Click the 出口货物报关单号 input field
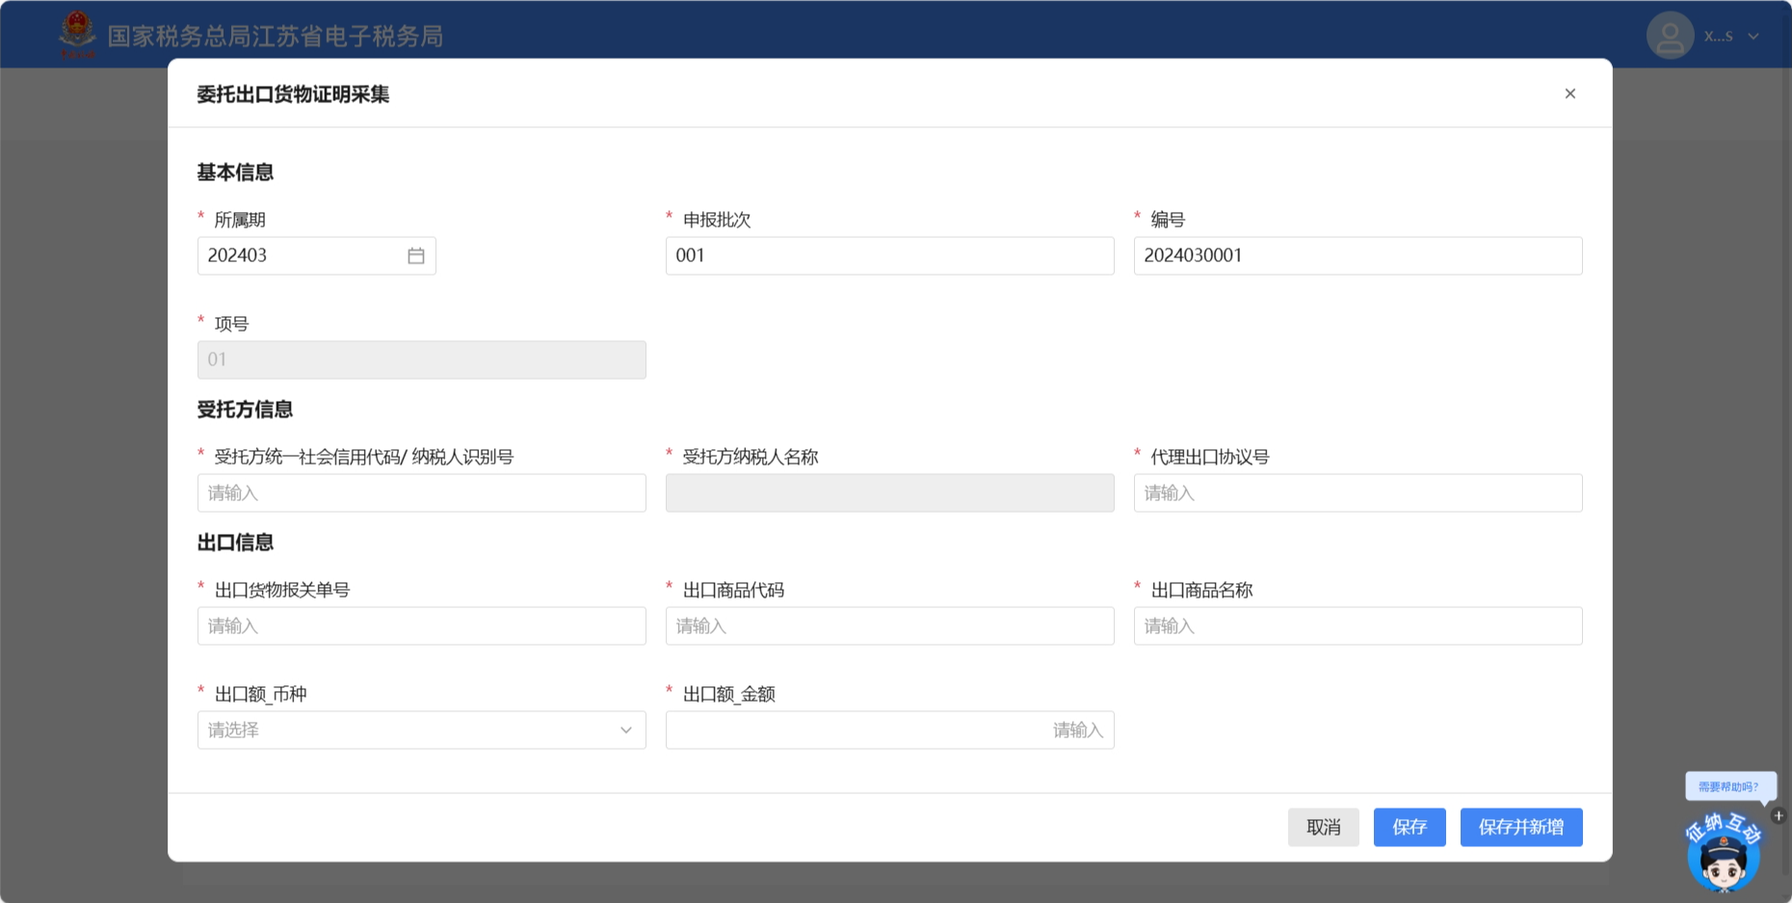This screenshot has width=1792, height=903. [x=421, y=626]
